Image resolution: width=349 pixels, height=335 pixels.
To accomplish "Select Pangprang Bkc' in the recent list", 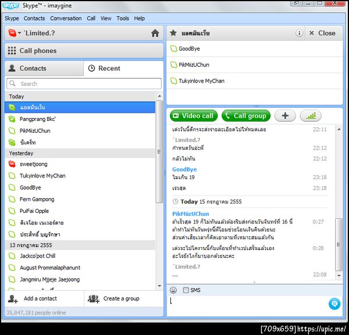I will click(x=80, y=119).
